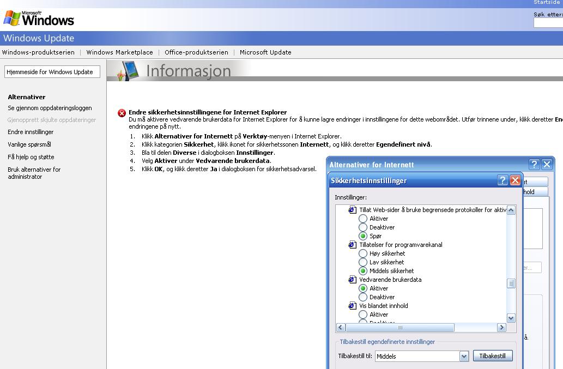Select Deaktiver under Tillat Web-sider protocols
The image size is (563, 369).
tap(363, 227)
